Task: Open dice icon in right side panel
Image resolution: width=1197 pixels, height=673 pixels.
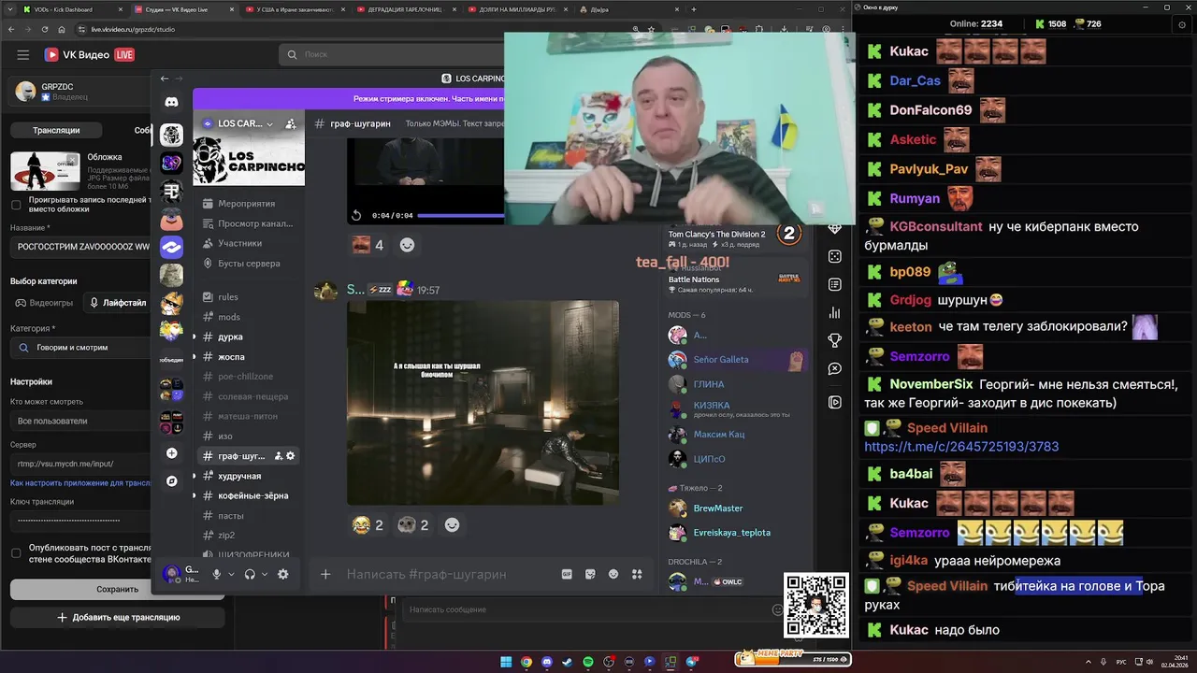Action: click(x=835, y=256)
